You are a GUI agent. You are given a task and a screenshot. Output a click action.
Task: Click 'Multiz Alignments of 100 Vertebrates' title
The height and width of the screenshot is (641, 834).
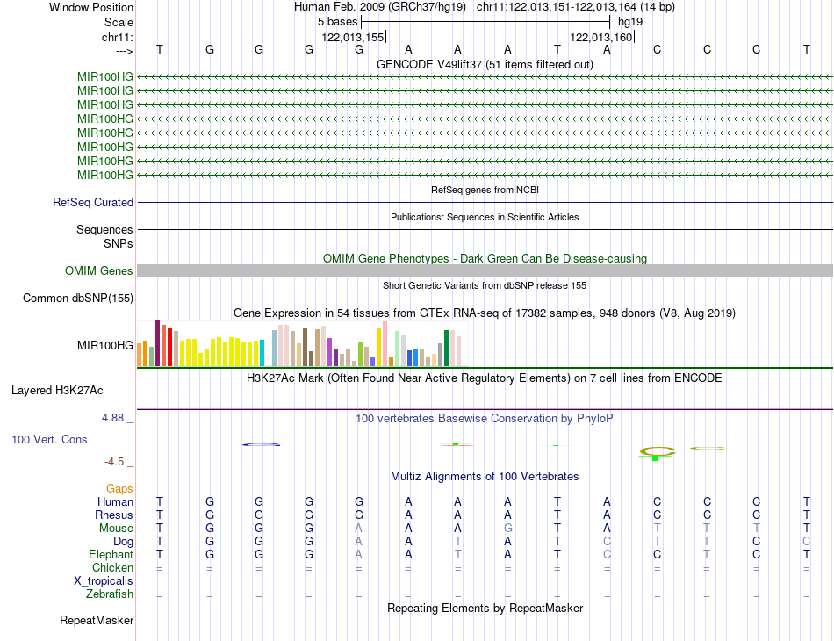click(485, 476)
